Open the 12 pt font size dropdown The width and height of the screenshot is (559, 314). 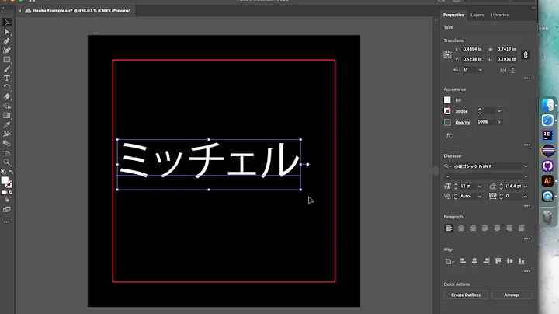pyautogui.click(x=480, y=187)
